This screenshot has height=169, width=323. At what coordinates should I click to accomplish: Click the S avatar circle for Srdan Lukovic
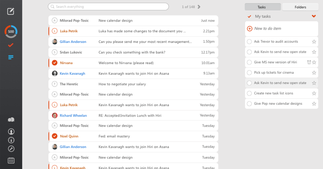click(x=55, y=52)
